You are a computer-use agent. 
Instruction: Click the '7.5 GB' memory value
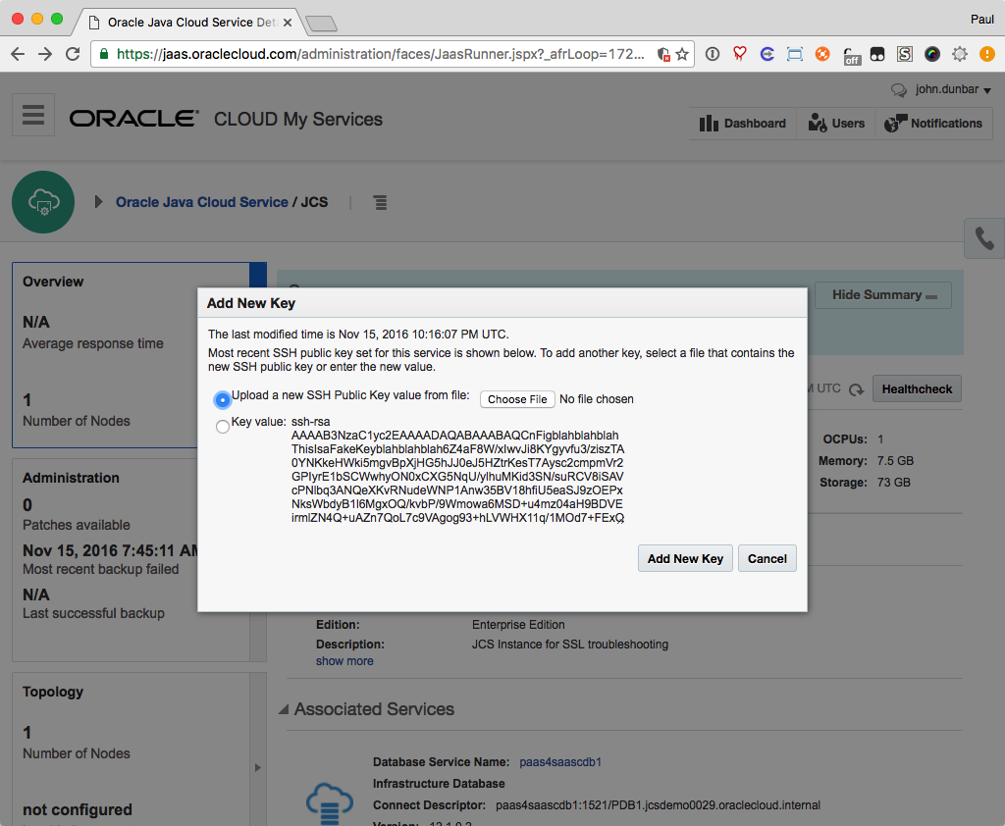(895, 461)
